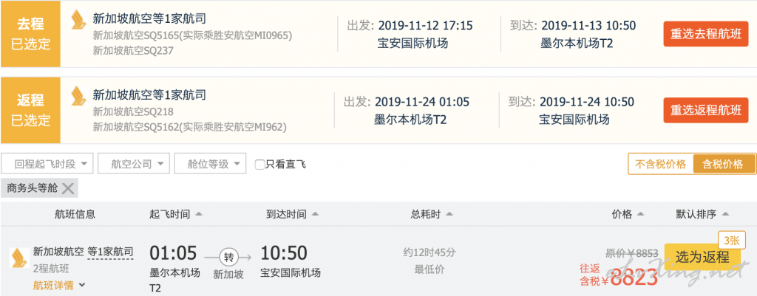Click Singapore Airlines logo in 返程 row
The image size is (757, 296).
pos(78,95)
